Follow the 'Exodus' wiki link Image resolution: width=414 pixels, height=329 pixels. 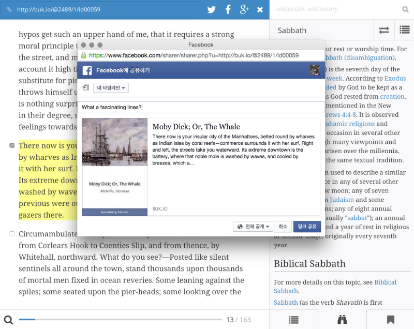coord(395,78)
